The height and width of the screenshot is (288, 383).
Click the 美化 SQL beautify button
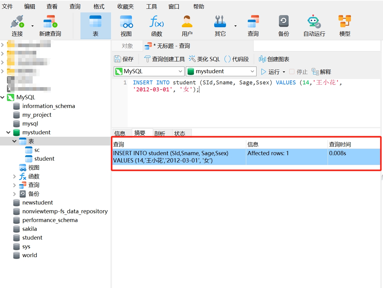point(205,59)
